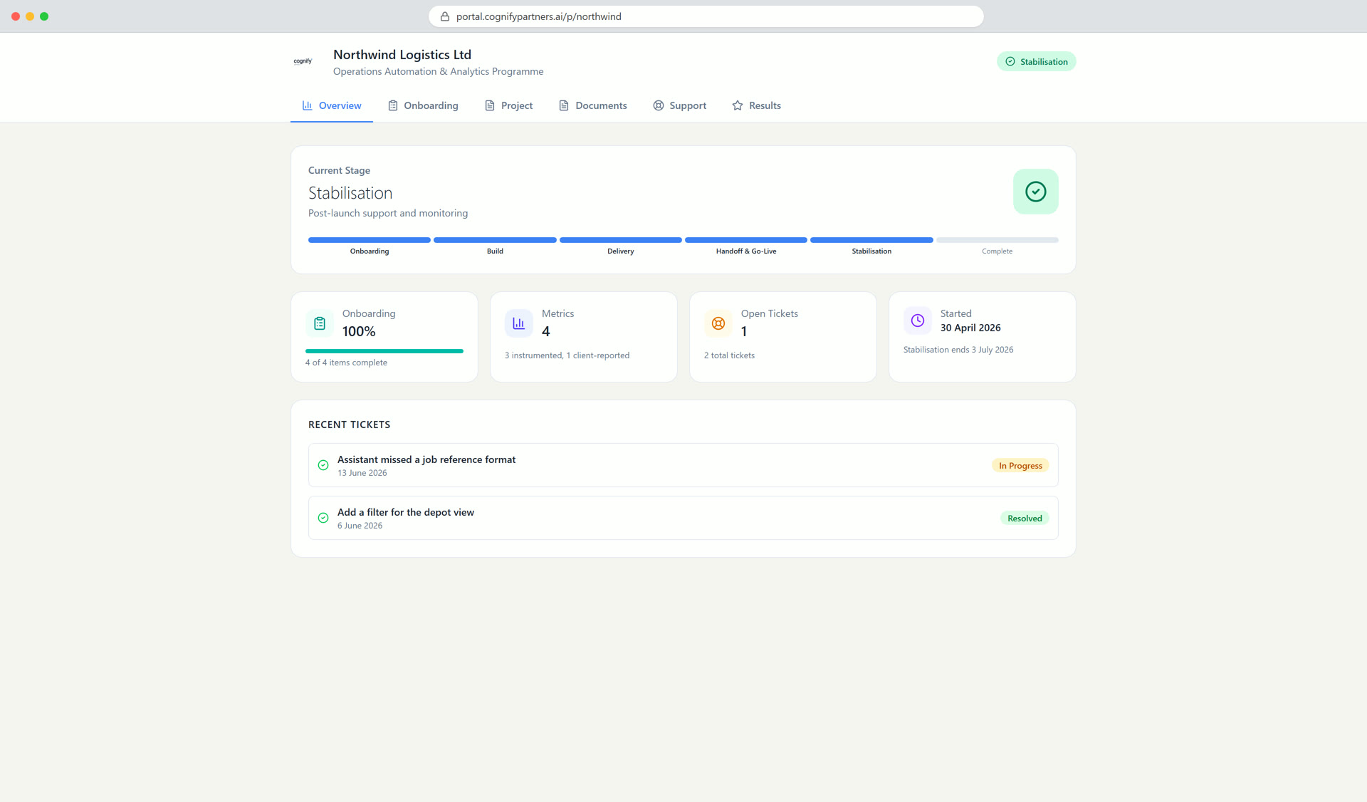Click check icon beside 'Add a filter for the depot view'
This screenshot has height=802, width=1367.
(323, 518)
